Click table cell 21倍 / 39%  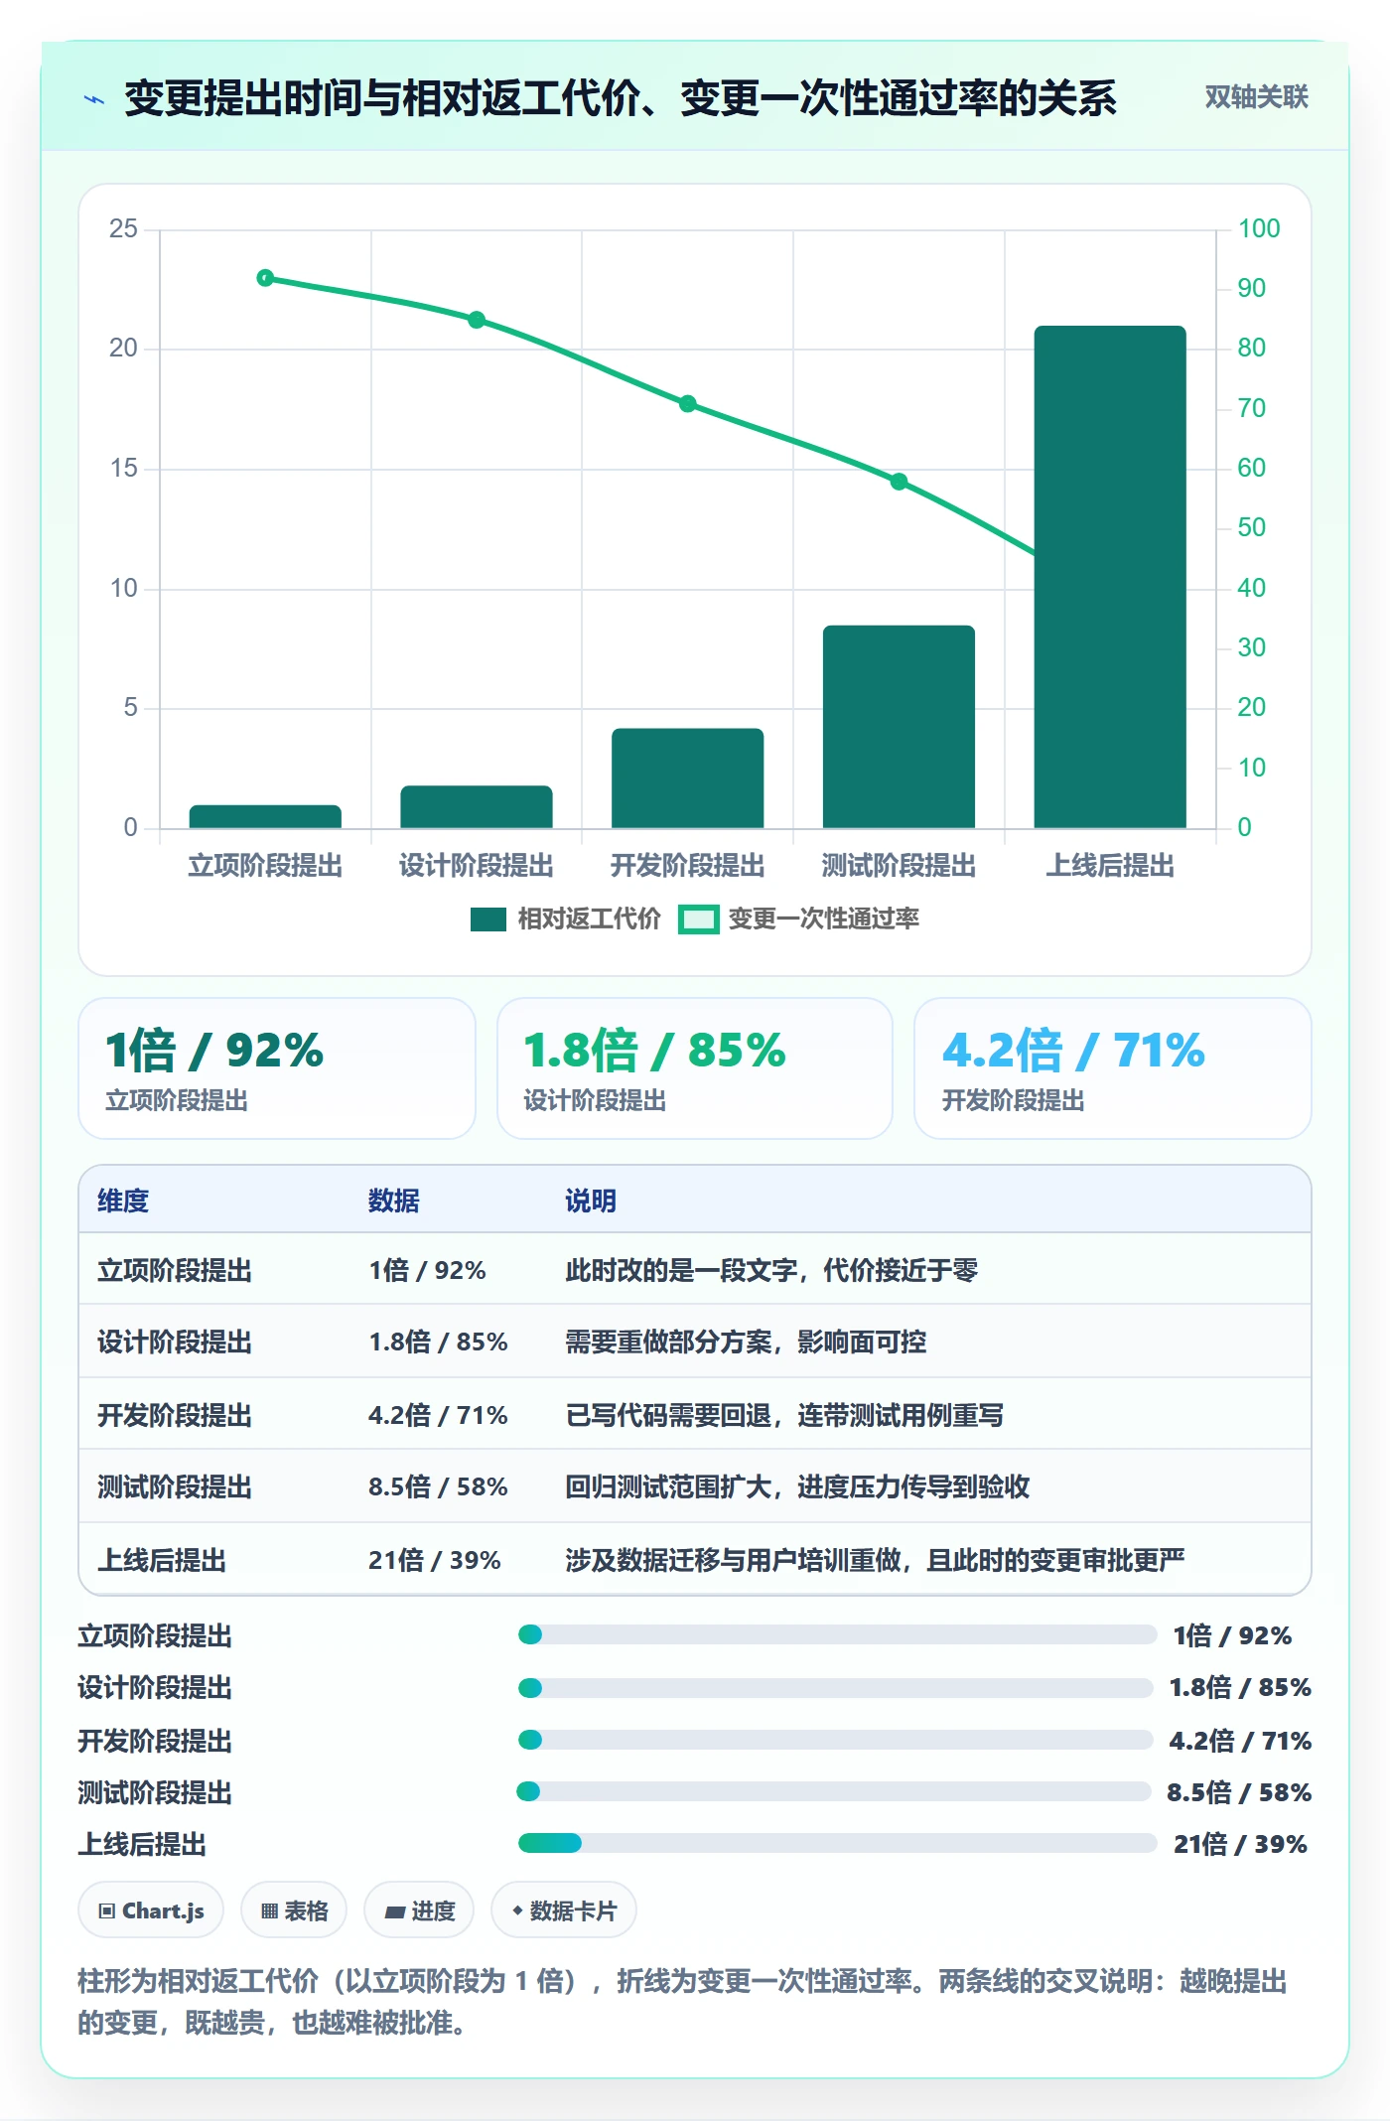434,1560
